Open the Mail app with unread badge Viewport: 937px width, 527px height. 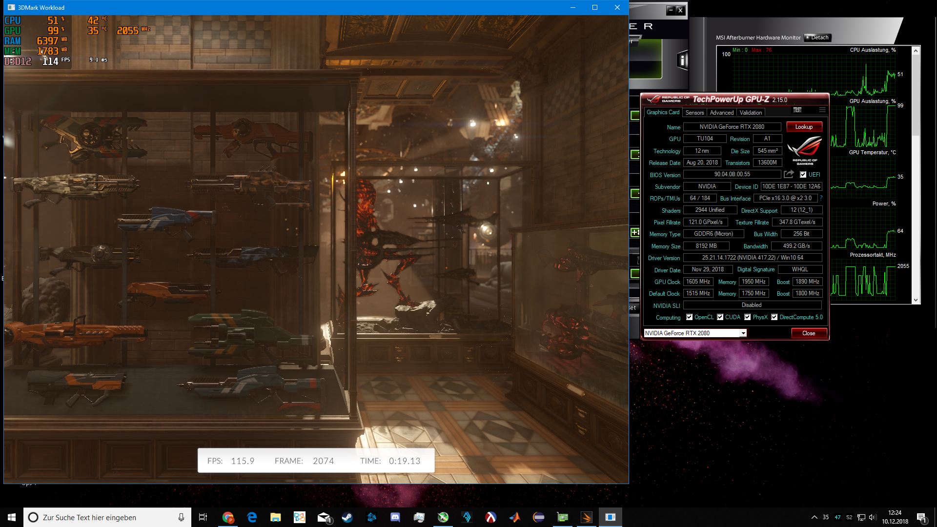click(x=324, y=517)
